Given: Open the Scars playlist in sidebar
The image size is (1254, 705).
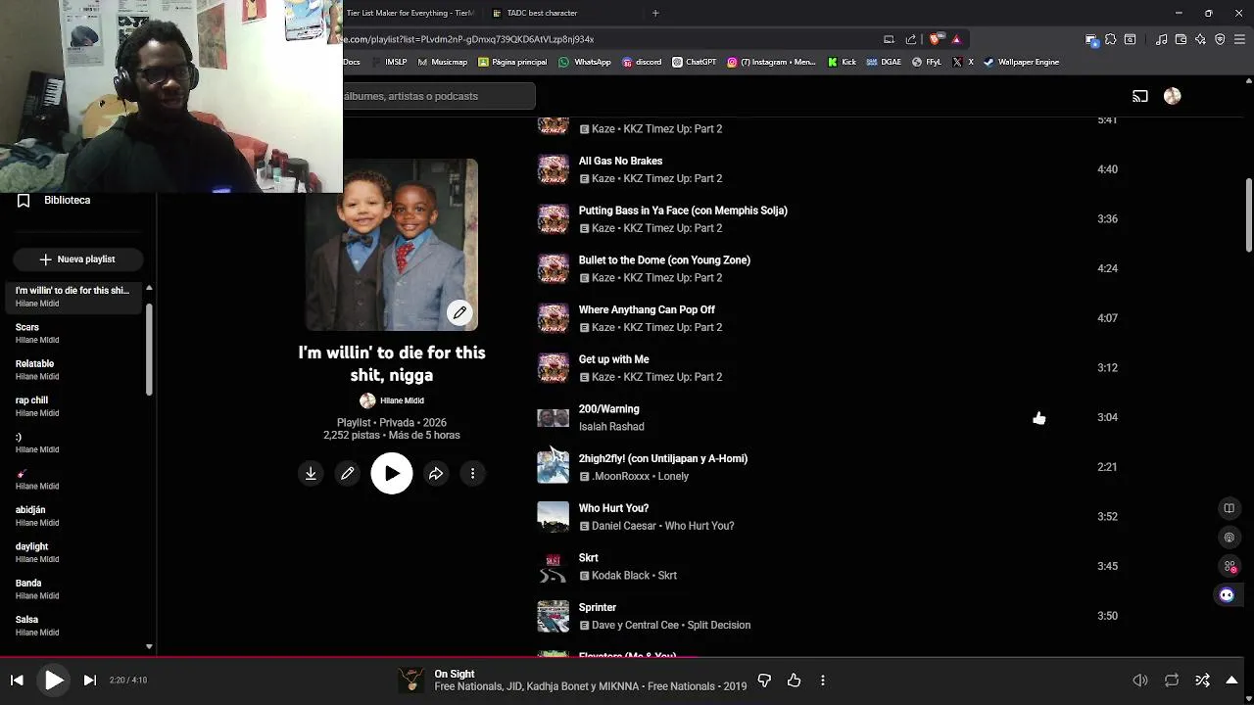Looking at the screenshot, I should pos(73,333).
